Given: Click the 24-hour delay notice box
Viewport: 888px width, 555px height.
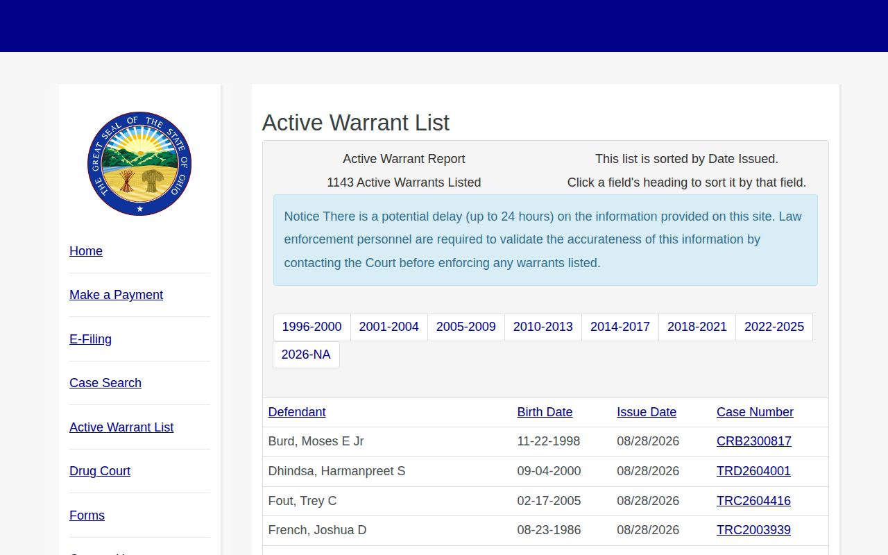Looking at the screenshot, I should 545,240.
